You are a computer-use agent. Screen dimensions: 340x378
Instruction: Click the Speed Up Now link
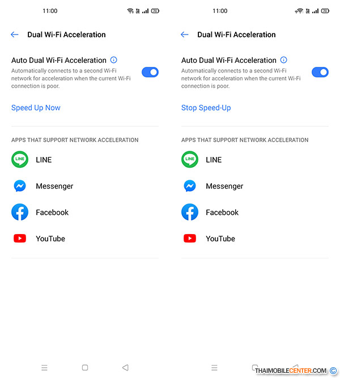tap(36, 108)
